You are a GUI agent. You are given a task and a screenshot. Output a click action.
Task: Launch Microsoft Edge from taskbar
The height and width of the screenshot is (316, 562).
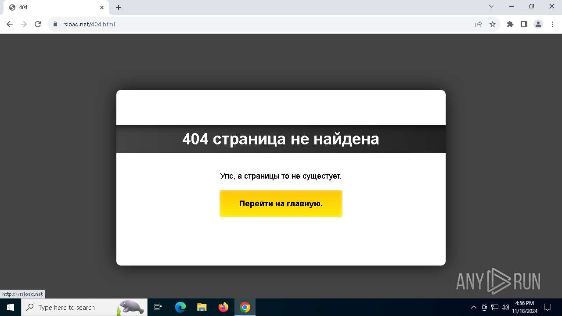pos(180,307)
